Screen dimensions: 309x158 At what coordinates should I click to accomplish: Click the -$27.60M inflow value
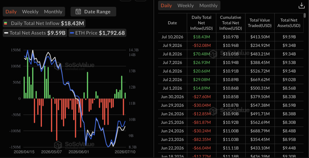point(201,97)
